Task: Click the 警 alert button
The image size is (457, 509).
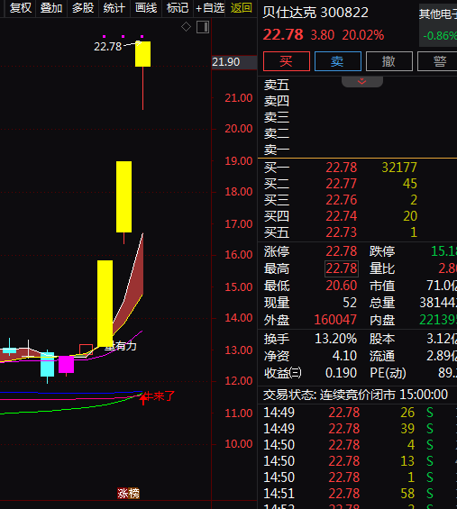Action: click(438, 61)
